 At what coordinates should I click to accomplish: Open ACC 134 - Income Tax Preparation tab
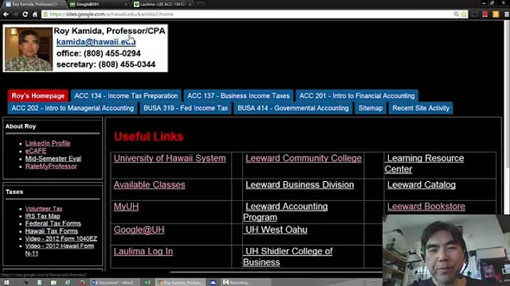click(126, 96)
